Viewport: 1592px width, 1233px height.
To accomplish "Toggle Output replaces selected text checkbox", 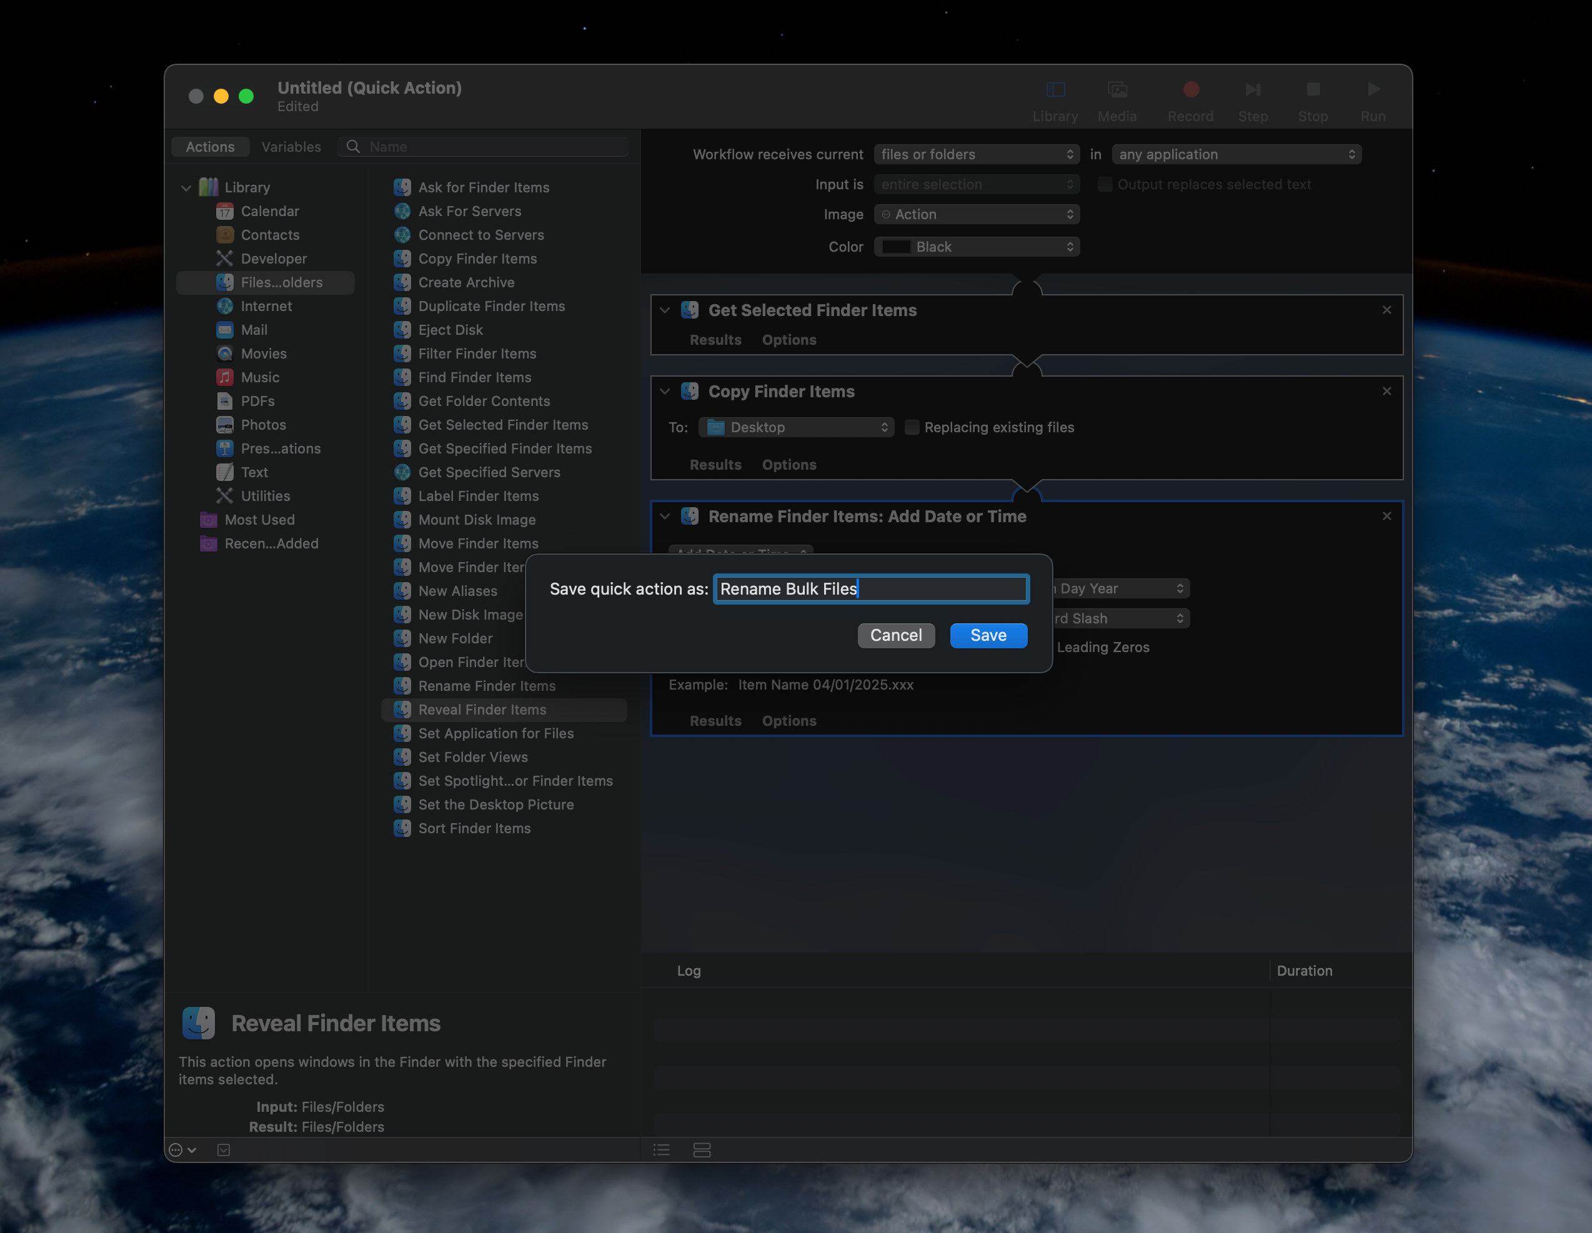I will pos(1105,184).
